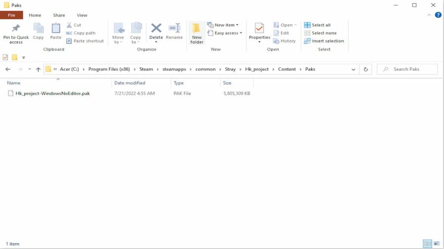This screenshot has width=444, height=249.
Task: Switch to Details view layout
Action: [427, 244]
